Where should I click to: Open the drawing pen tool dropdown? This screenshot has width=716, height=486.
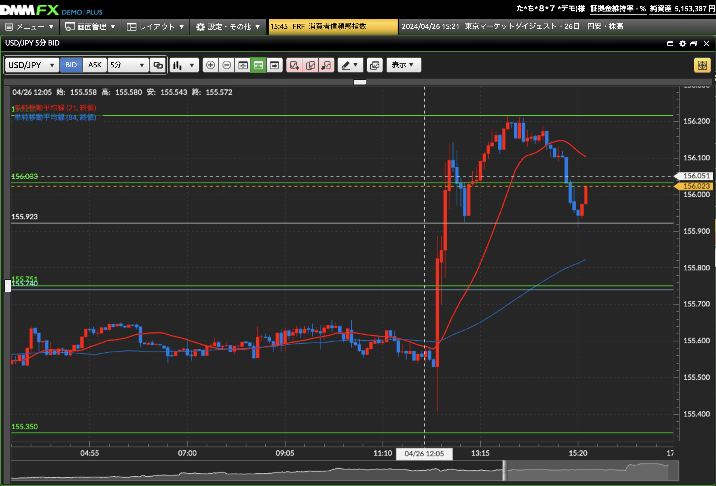click(x=350, y=65)
